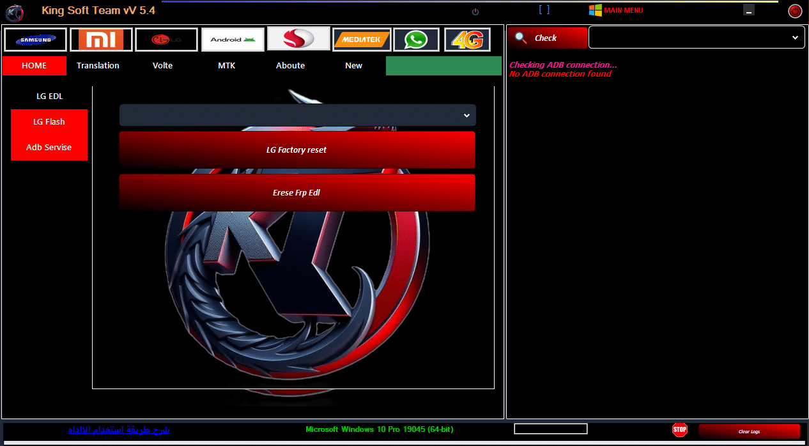Click the LG brand icon
Screen dimensions: 809x446
click(166, 39)
